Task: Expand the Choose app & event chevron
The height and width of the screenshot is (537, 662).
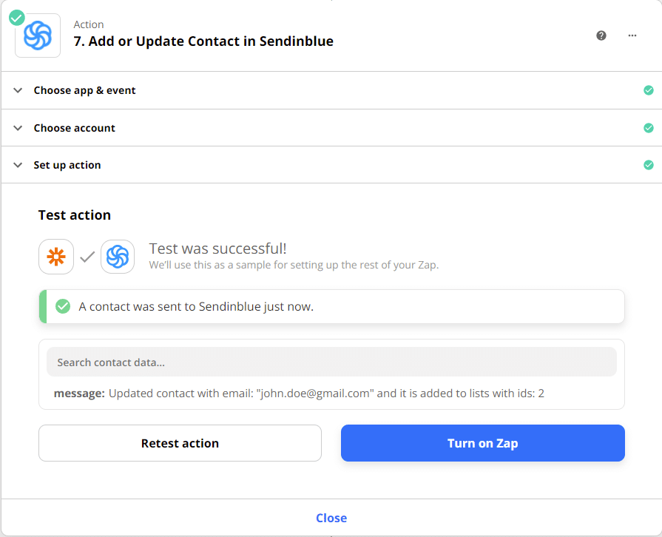Action: [18, 90]
